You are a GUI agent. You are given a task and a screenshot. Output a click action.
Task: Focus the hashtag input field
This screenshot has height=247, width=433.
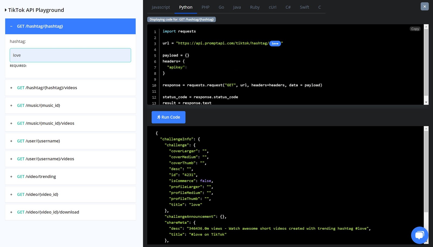tap(70, 55)
